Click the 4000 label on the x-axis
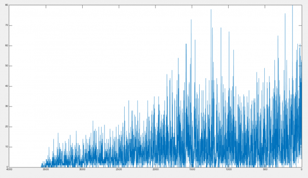 [9, 169]
